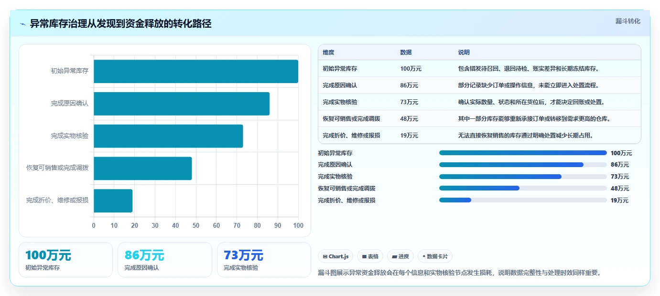Click the 100万元 progress bar for 初始异常库存
This screenshot has height=296, width=660.
coord(523,153)
